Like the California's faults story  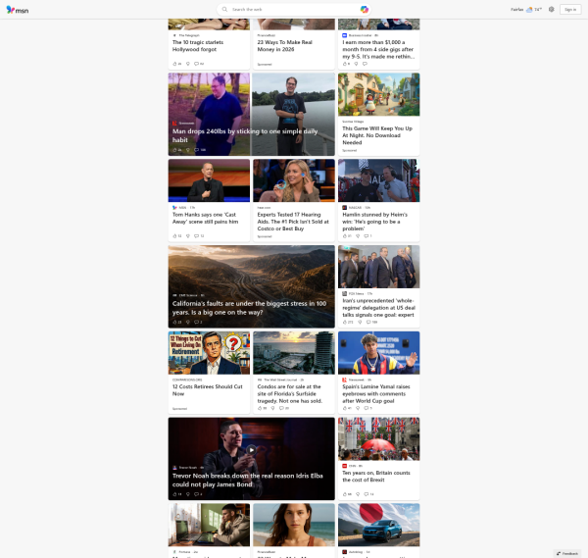[x=176, y=322]
